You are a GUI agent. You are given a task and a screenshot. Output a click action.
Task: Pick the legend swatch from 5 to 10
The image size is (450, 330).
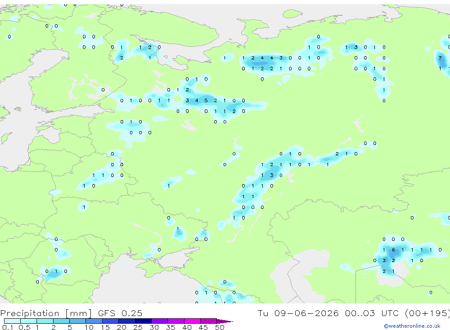coord(77,321)
